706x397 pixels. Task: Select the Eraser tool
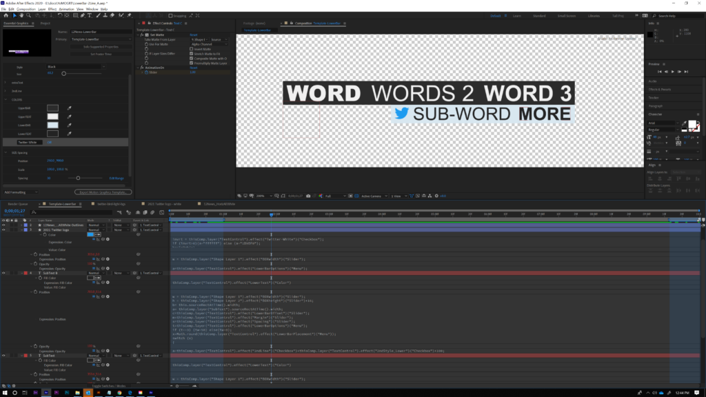(112, 15)
